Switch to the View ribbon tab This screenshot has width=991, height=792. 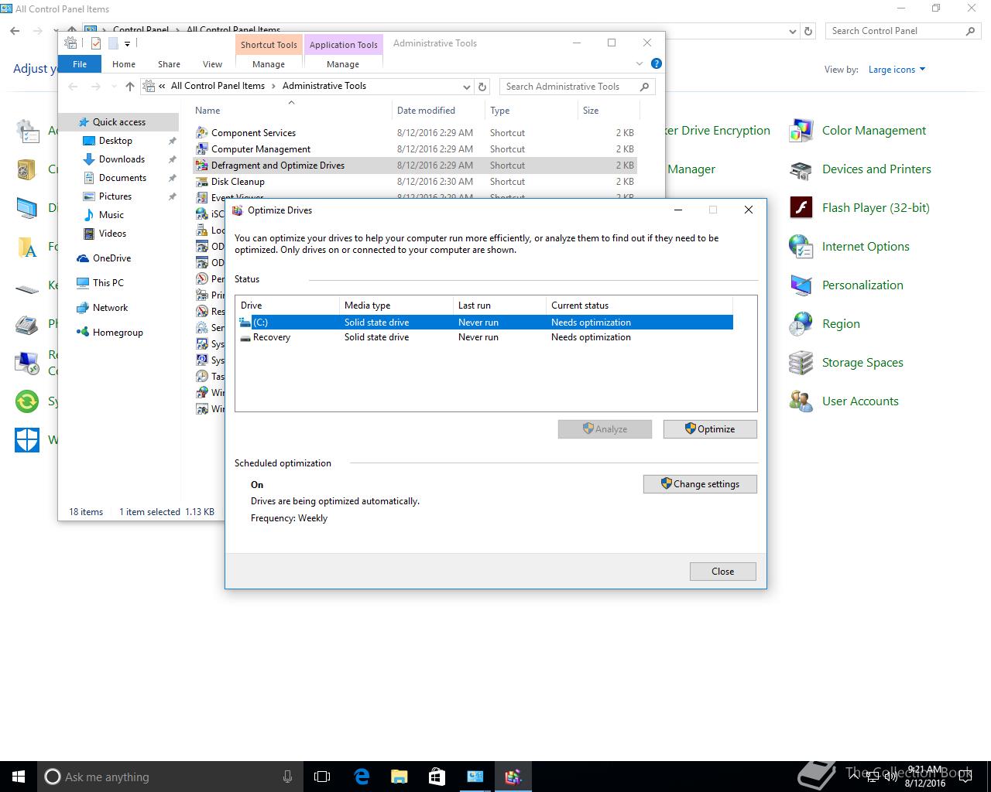point(212,64)
